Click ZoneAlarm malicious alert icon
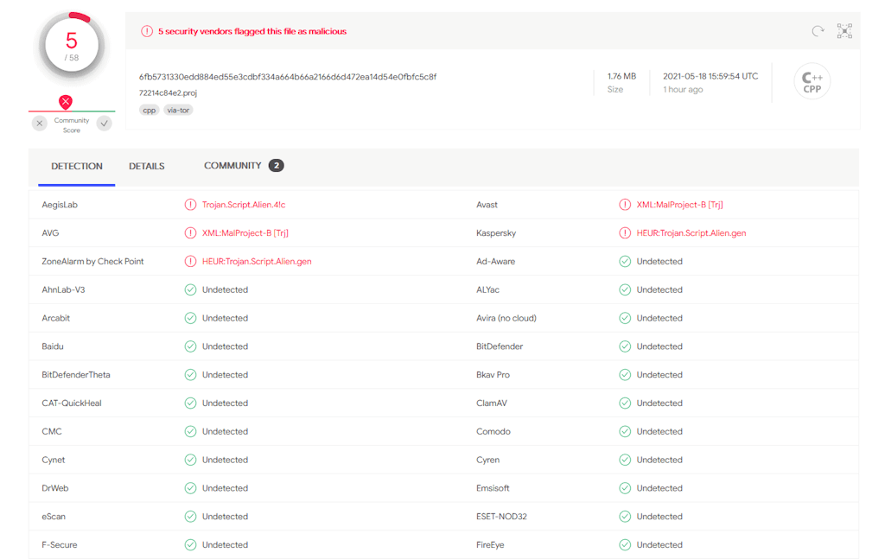Screen dimensions: 885x559 pos(190,261)
